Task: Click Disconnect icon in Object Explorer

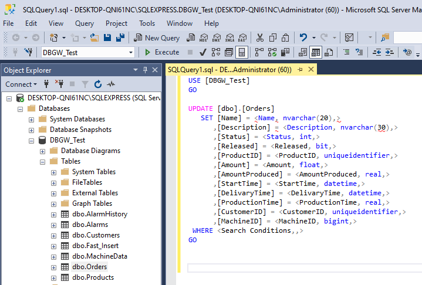Action: [x=59, y=84]
